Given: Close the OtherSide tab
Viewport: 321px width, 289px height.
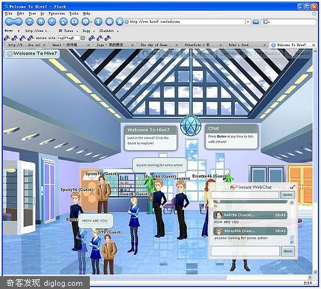Looking at the screenshot, I should (x=220, y=45).
